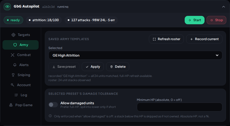Screen dimensions: 230x126
Task: Click the Combat crossed-swords icon
Action: [x=13, y=55]
